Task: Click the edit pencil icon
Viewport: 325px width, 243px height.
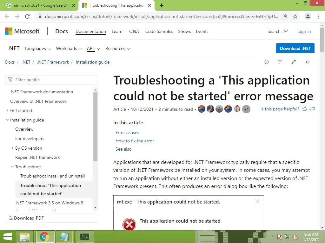Action: [294, 62]
